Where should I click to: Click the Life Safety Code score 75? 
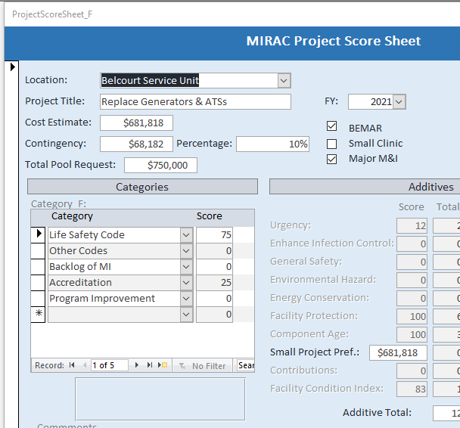click(x=214, y=235)
